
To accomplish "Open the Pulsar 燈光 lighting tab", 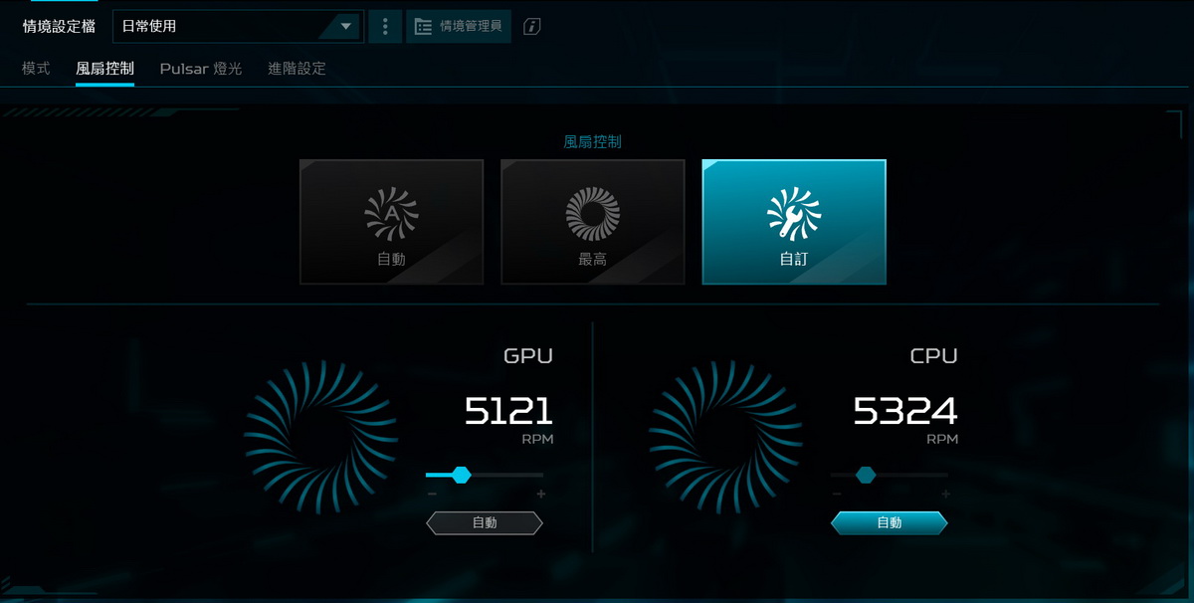I will click(201, 69).
